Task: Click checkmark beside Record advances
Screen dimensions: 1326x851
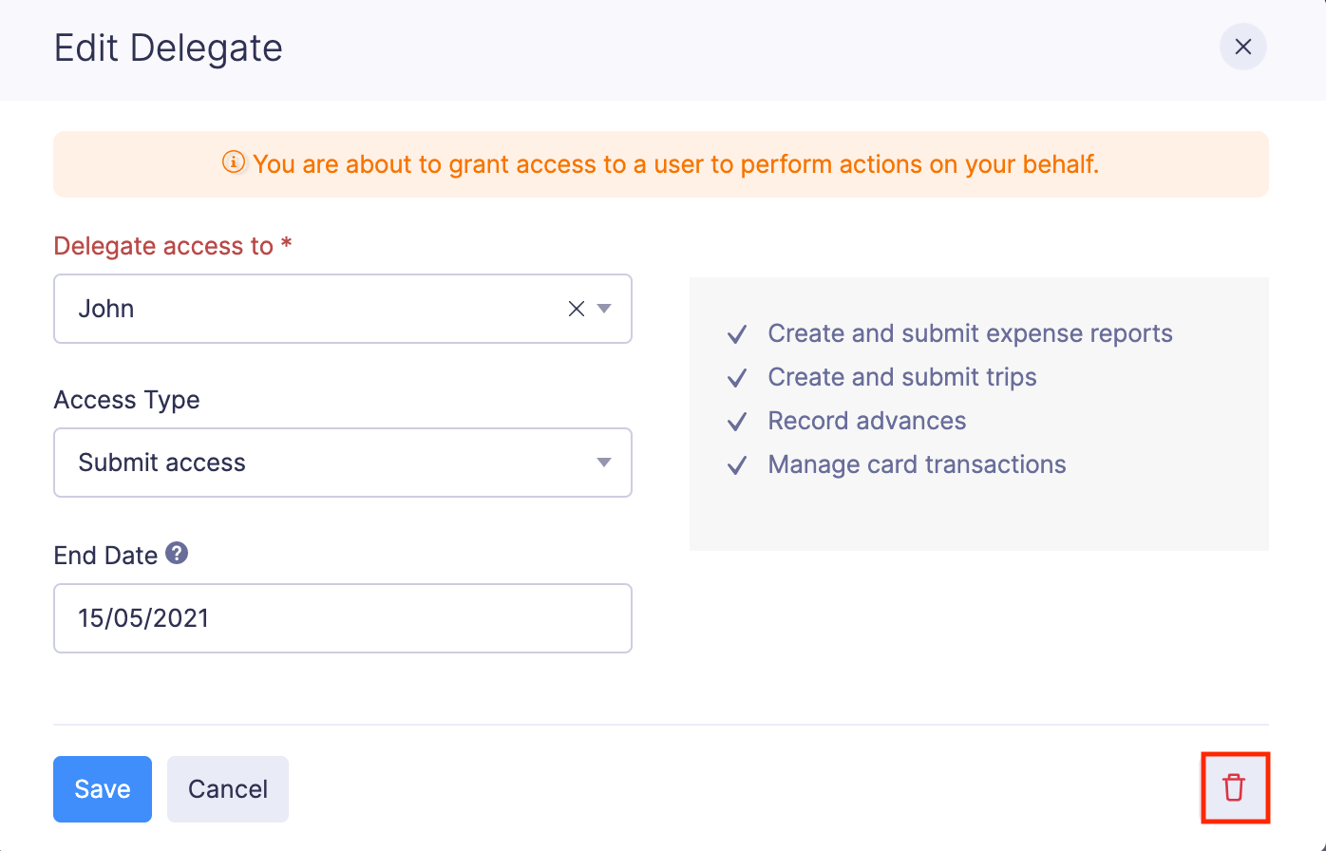Action: tap(737, 422)
